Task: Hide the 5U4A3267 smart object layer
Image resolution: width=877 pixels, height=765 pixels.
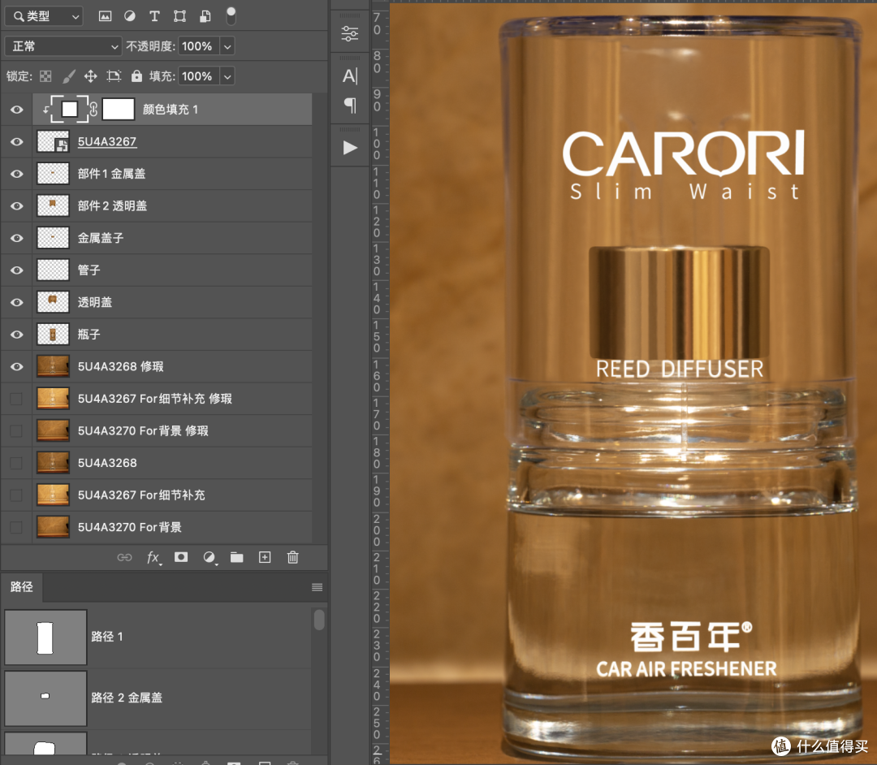Action: pyautogui.click(x=17, y=141)
